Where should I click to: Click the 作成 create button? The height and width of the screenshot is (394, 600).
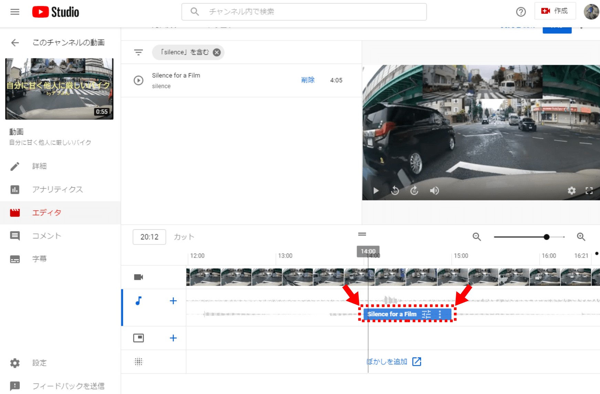(555, 11)
